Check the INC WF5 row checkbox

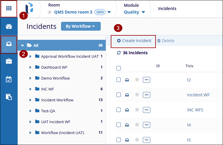coord(118,110)
